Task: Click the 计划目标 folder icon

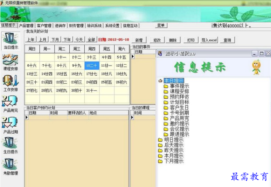Action: tap(166, 102)
